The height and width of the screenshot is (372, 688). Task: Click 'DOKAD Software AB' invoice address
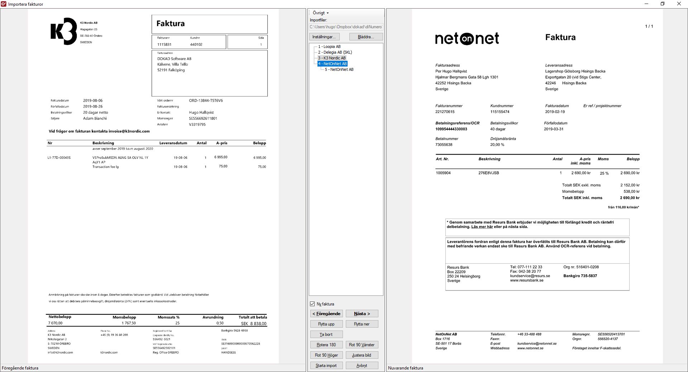coord(174,59)
